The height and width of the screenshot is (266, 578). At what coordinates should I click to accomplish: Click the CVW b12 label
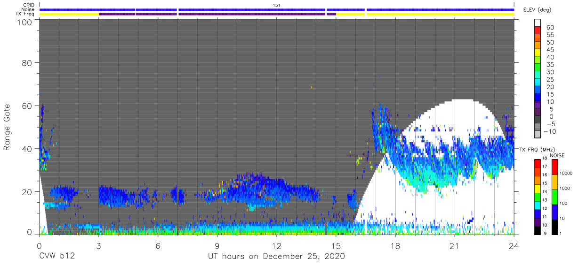[x=57, y=257]
